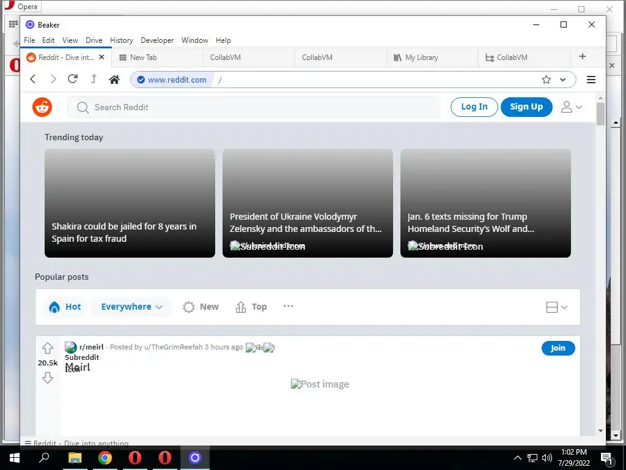This screenshot has width=626, height=470.
Task: Upvote the Meirl post
Action: tap(48, 348)
